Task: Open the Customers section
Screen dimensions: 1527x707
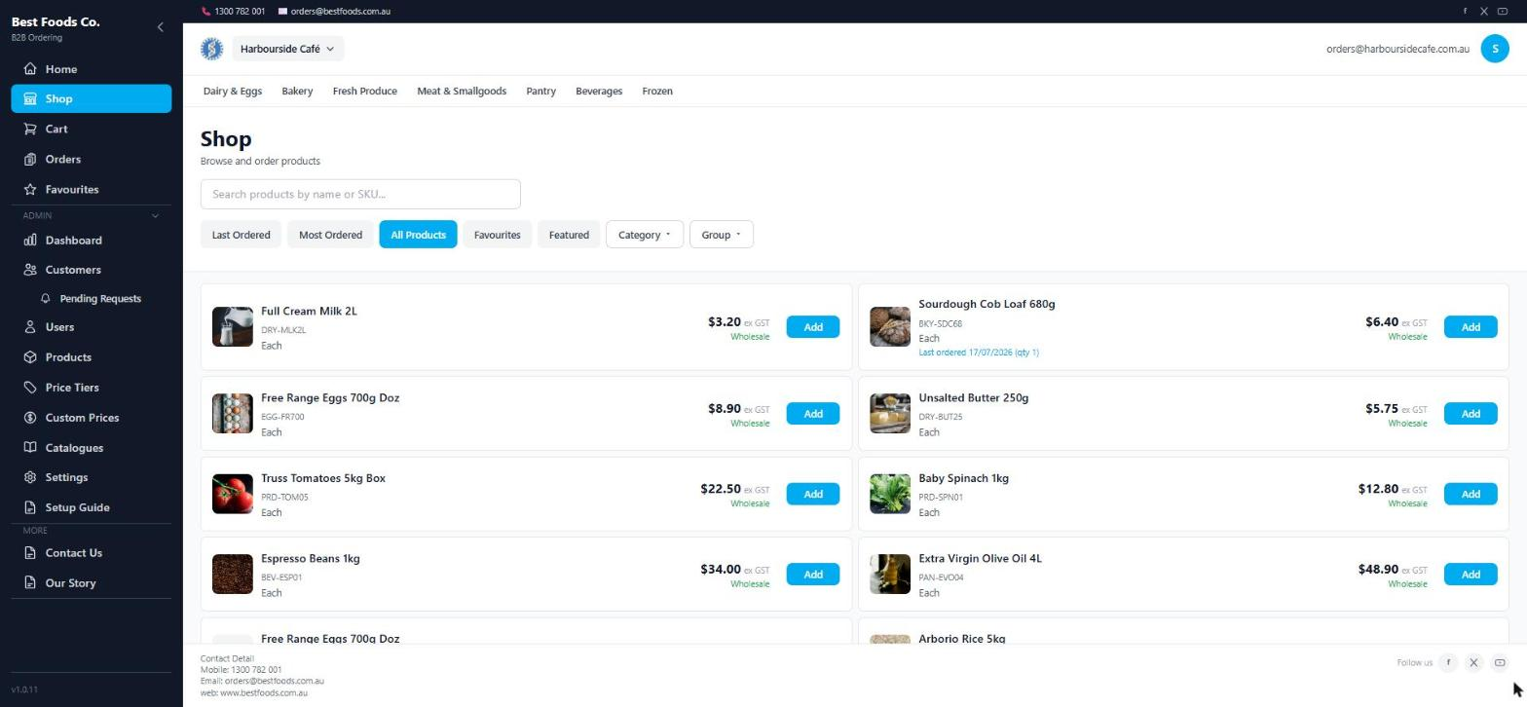Action: click(x=92, y=270)
